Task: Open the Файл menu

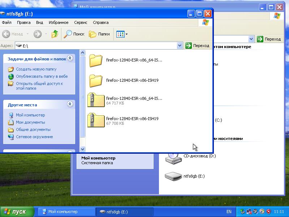Action: 7,22
